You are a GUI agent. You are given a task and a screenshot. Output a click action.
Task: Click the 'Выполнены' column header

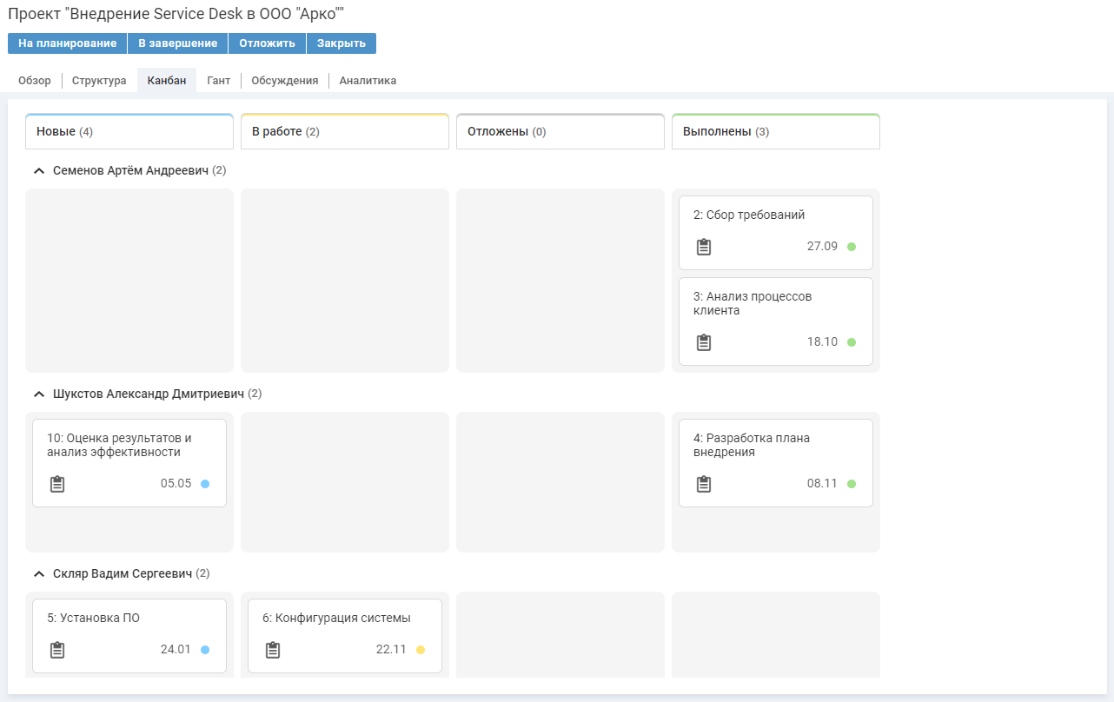[x=775, y=132]
